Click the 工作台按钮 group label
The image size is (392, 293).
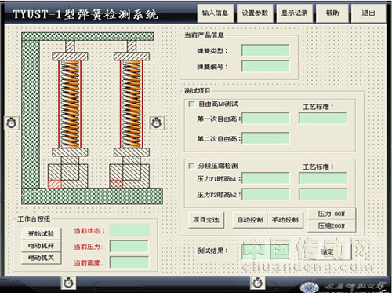click(x=34, y=219)
